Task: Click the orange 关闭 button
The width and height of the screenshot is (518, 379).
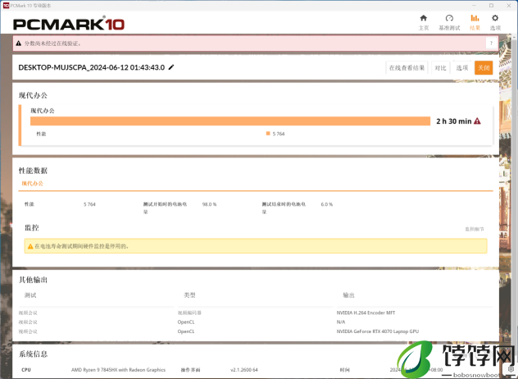Action: pos(484,68)
